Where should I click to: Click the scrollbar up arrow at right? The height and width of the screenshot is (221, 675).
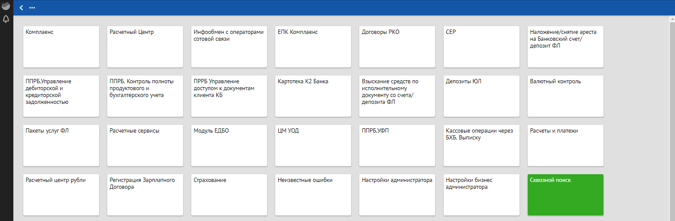(x=672, y=19)
